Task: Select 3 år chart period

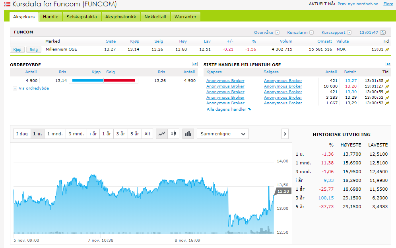Action: point(121,134)
